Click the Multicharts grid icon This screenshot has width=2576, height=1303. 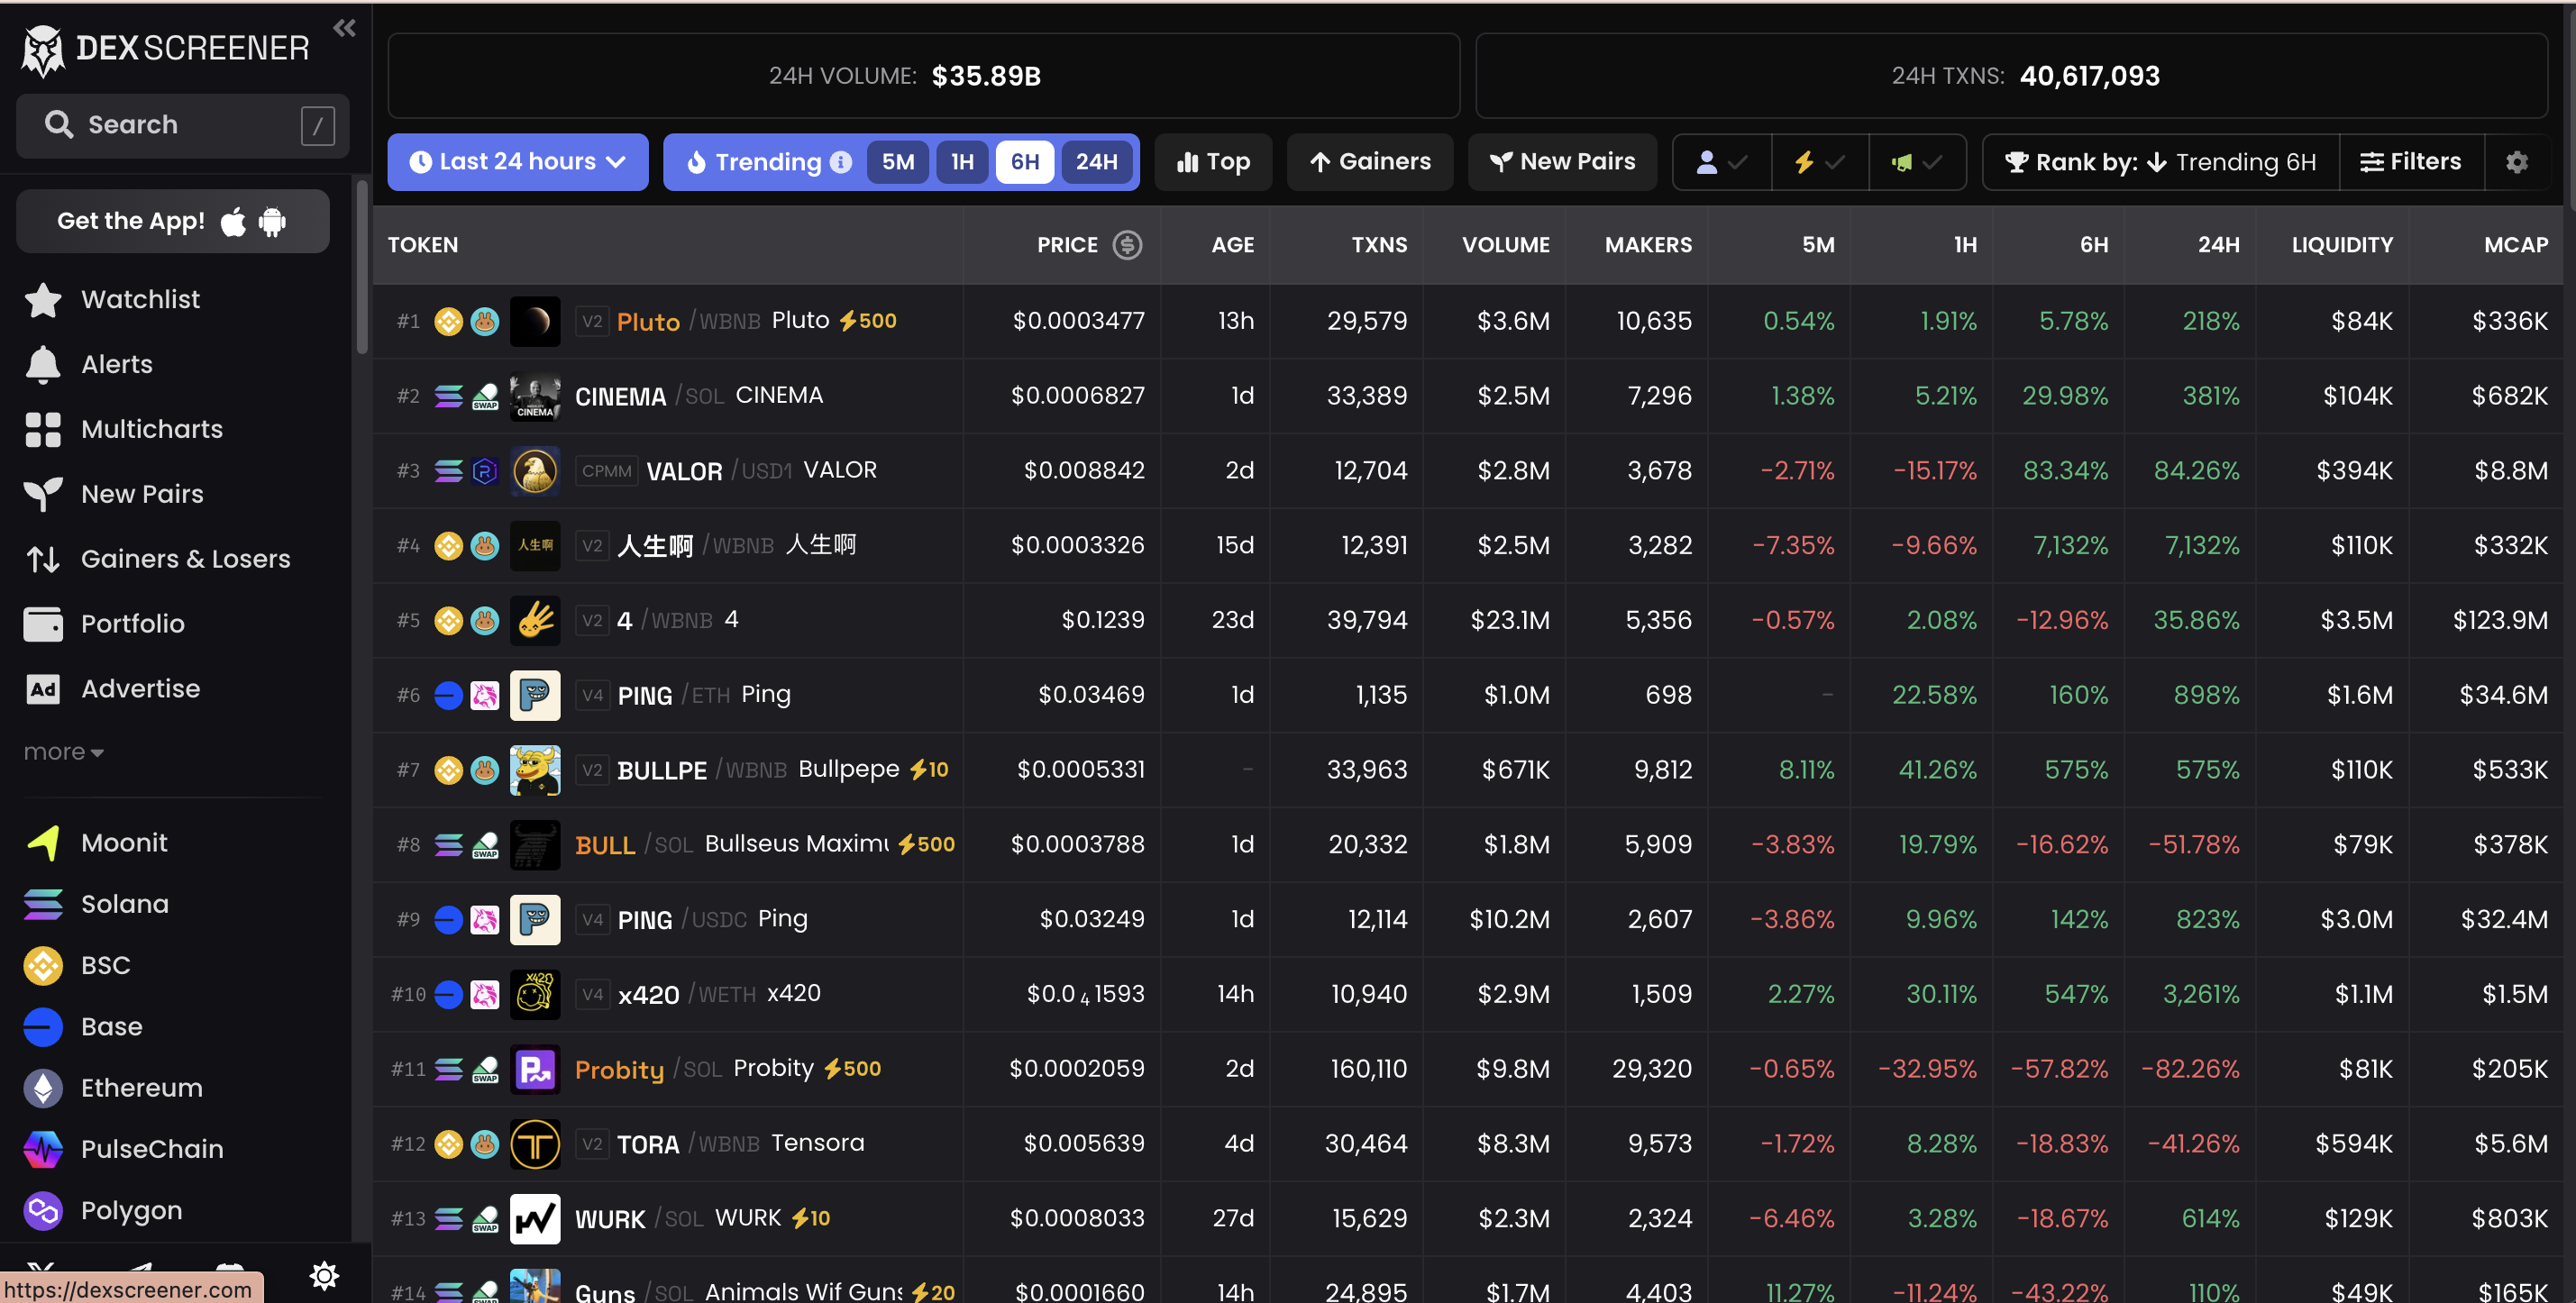click(x=43, y=430)
